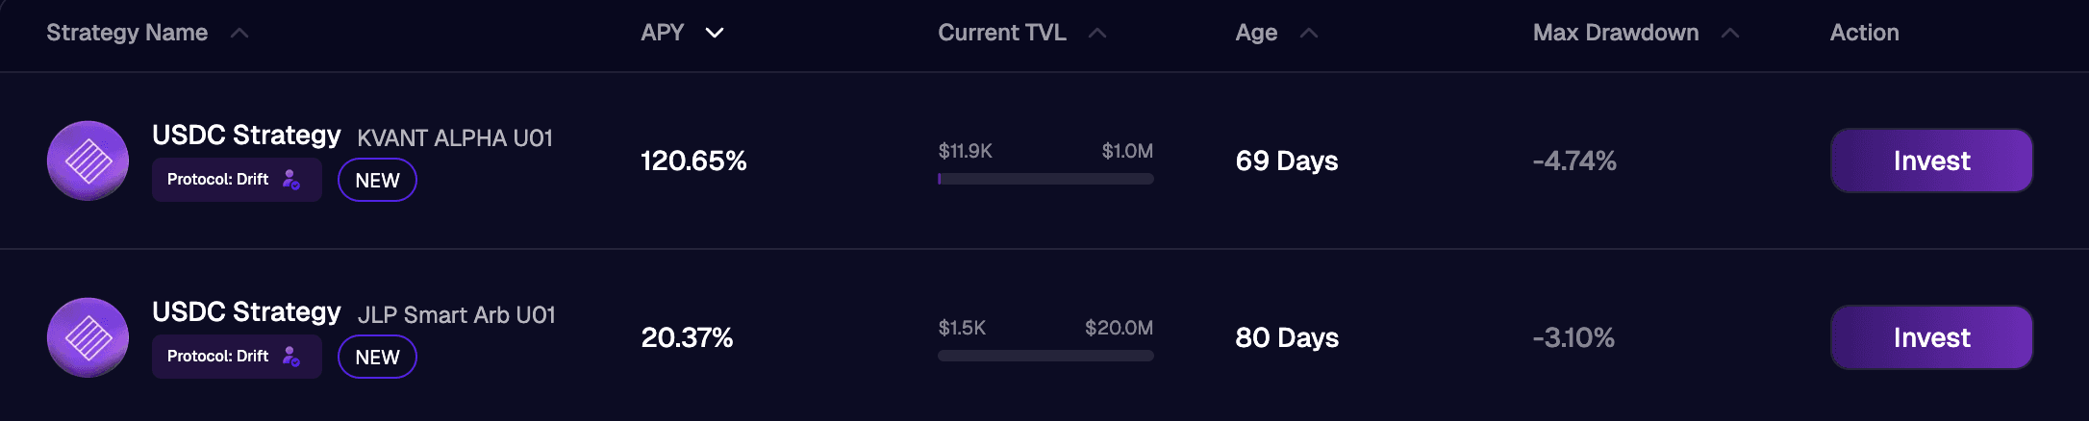Click the NEW badge on JLP Smart Arb U01
2089x421 pixels.
click(377, 358)
